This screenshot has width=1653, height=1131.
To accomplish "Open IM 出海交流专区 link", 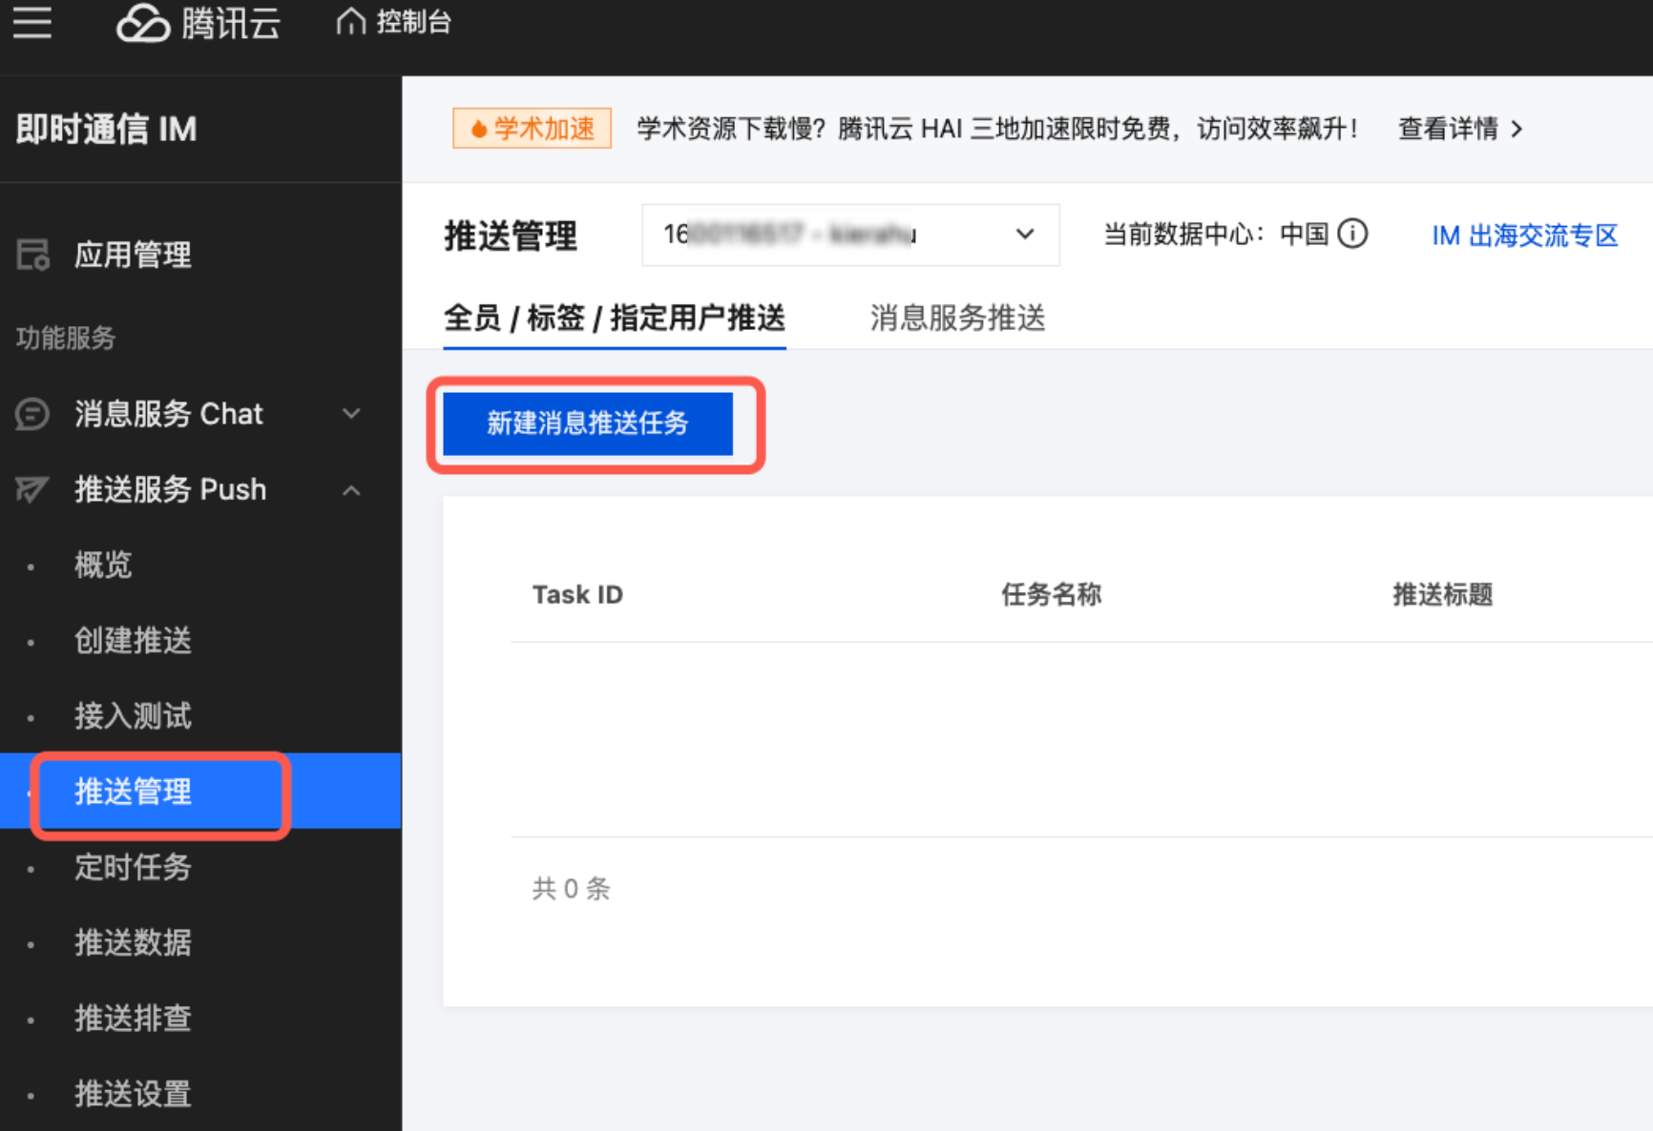I will [1525, 235].
